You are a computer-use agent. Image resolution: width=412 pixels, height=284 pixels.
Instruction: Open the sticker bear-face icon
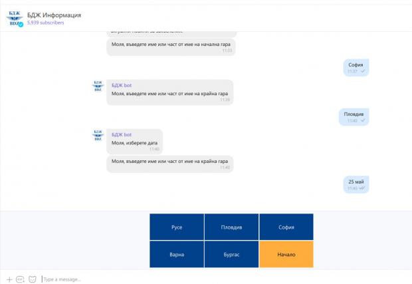[x=33, y=279]
